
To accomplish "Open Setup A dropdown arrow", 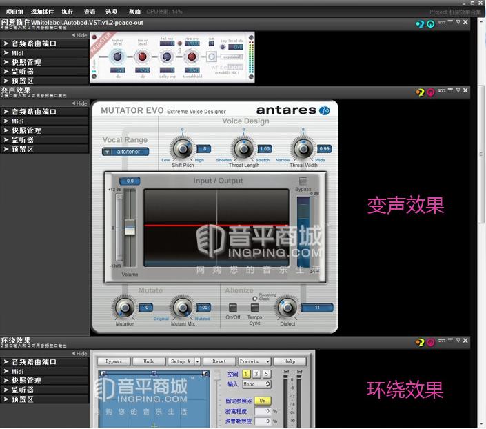I will (x=197, y=361).
